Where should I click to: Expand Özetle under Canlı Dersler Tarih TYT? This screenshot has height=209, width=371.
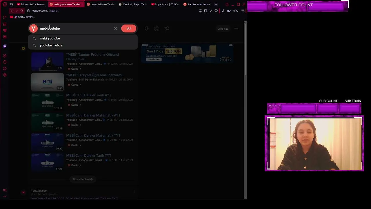click(74, 165)
